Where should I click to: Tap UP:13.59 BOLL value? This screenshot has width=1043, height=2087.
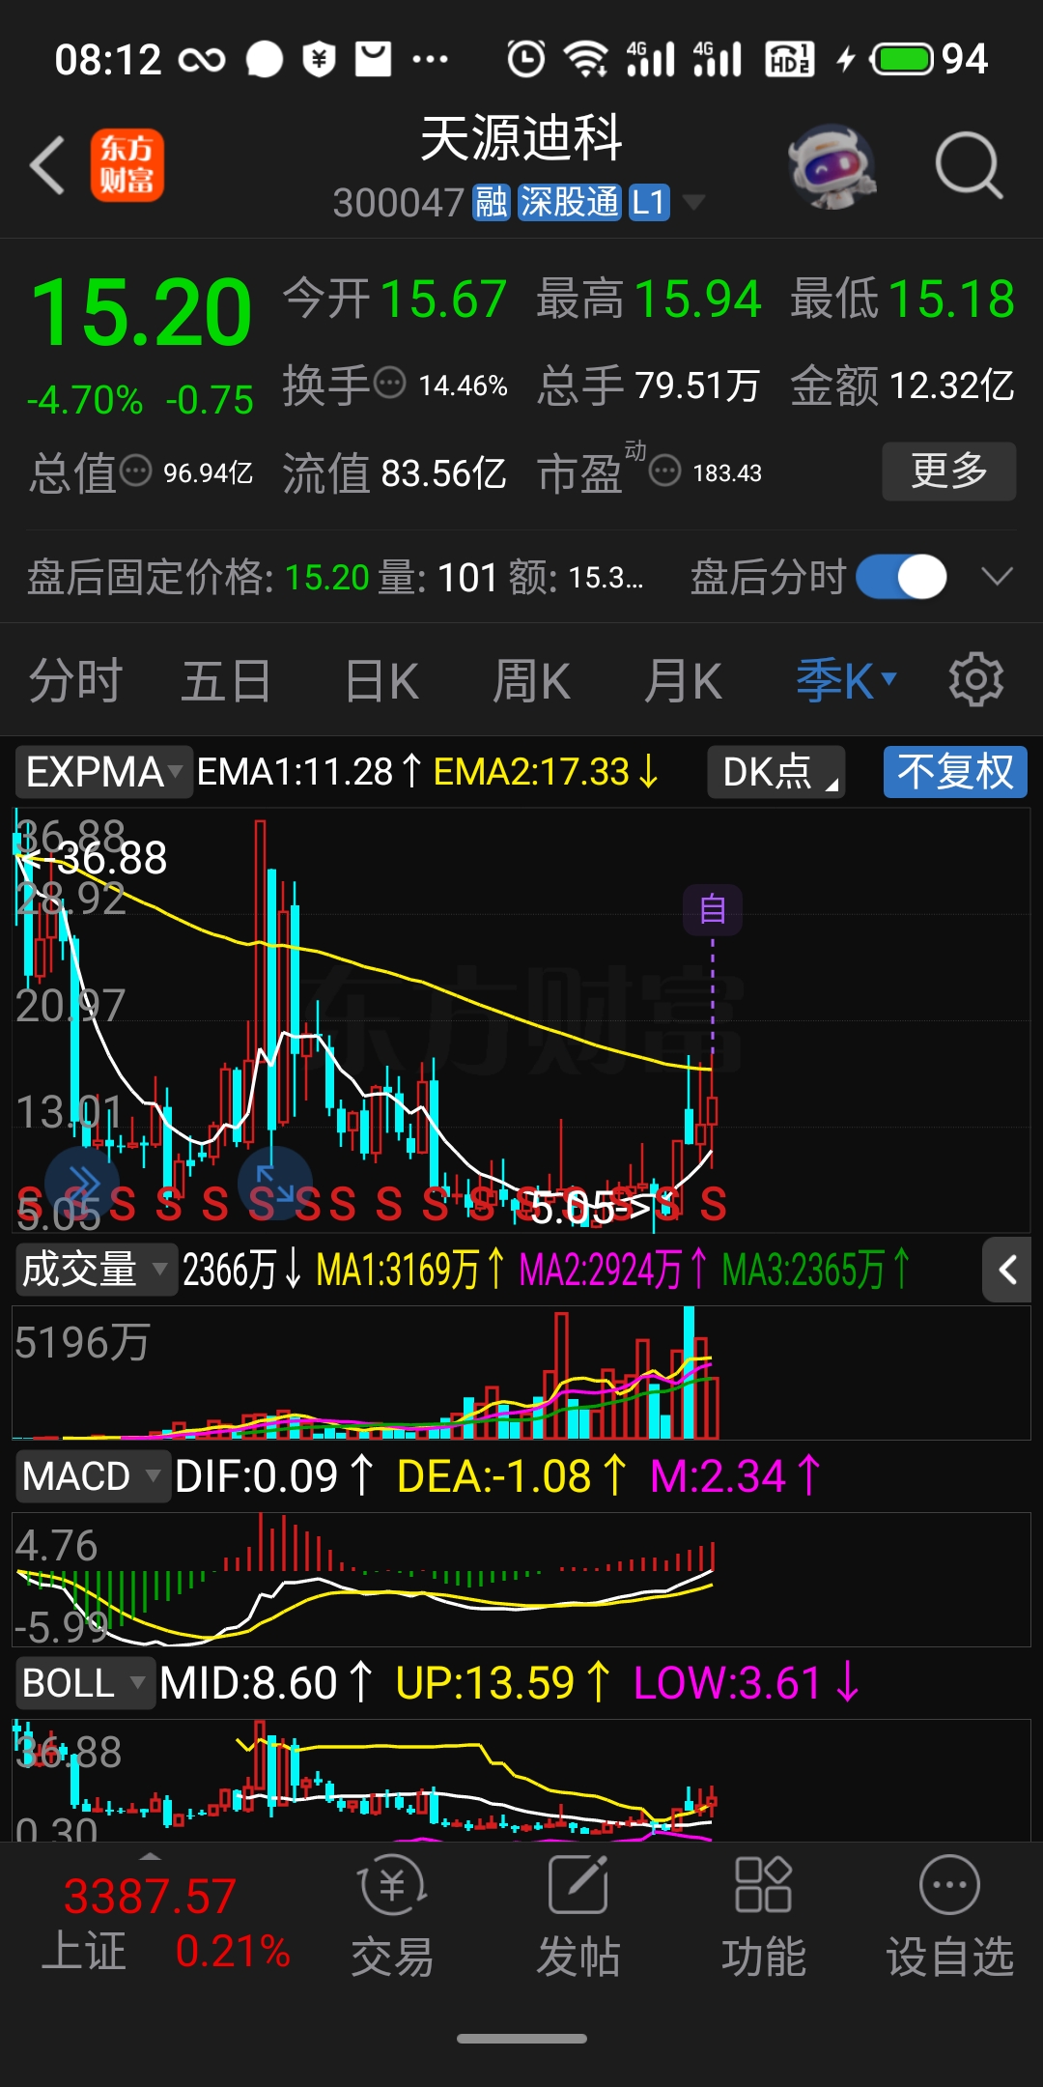click(502, 1683)
